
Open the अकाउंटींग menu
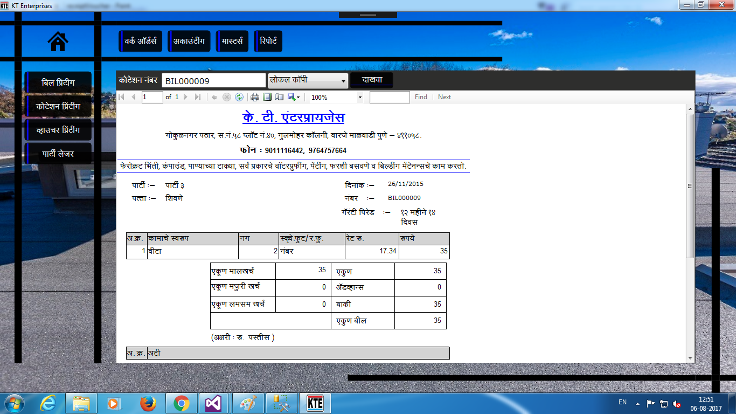pyautogui.click(x=189, y=41)
